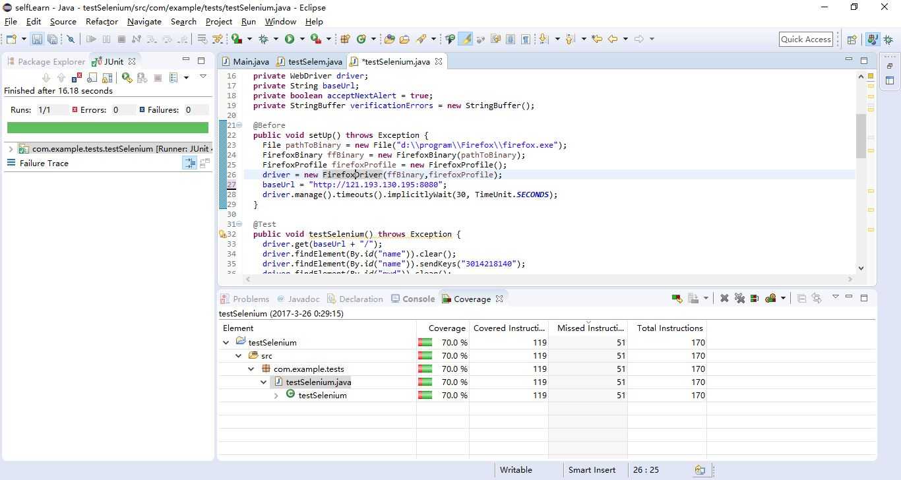Toggle Mark Occurrences highlighter button
Image resolution: width=901 pixels, height=480 pixels.
(x=466, y=39)
